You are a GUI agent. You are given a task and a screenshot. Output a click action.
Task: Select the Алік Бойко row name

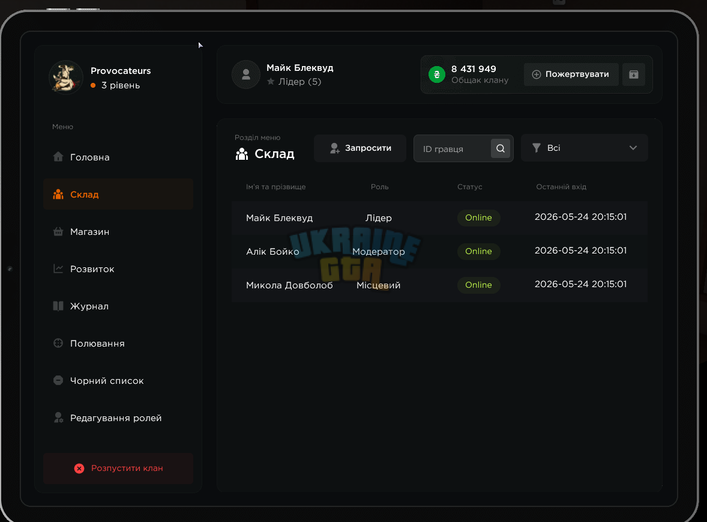[x=272, y=252]
